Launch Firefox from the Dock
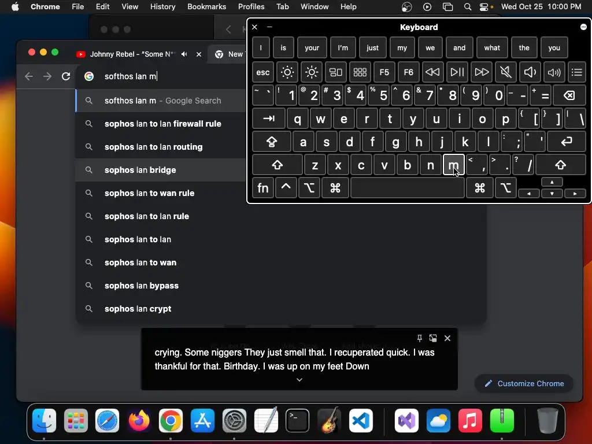The height and width of the screenshot is (444, 592). (139, 421)
